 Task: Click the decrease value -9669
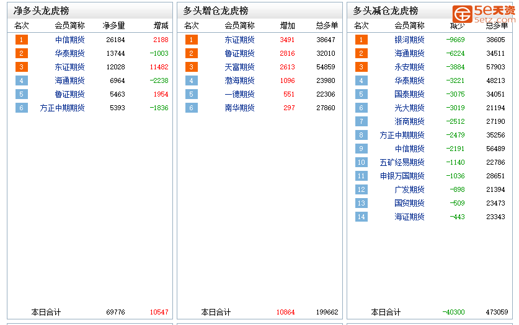pyautogui.click(x=456, y=40)
